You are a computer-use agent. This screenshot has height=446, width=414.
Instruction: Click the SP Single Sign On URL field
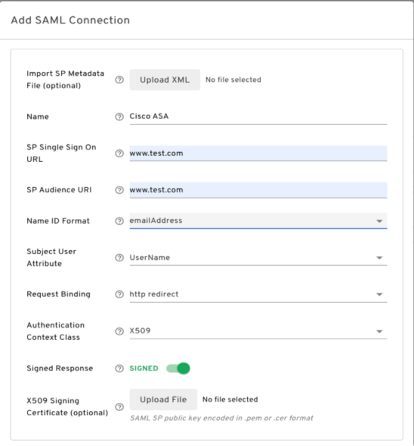(x=258, y=153)
